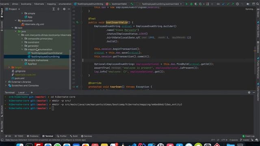The width and height of the screenshot is (260, 146).
Task: Open the Problems tool window tab
Action: point(32,136)
